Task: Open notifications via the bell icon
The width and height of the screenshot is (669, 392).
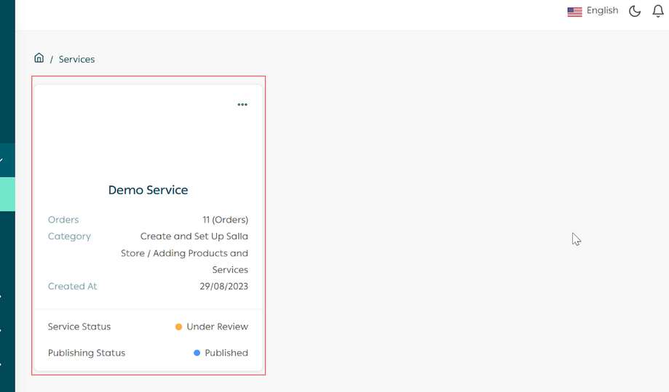Action: [657, 11]
